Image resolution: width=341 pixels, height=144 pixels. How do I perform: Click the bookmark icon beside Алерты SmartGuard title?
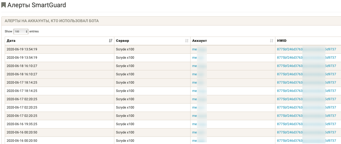point(4,5)
